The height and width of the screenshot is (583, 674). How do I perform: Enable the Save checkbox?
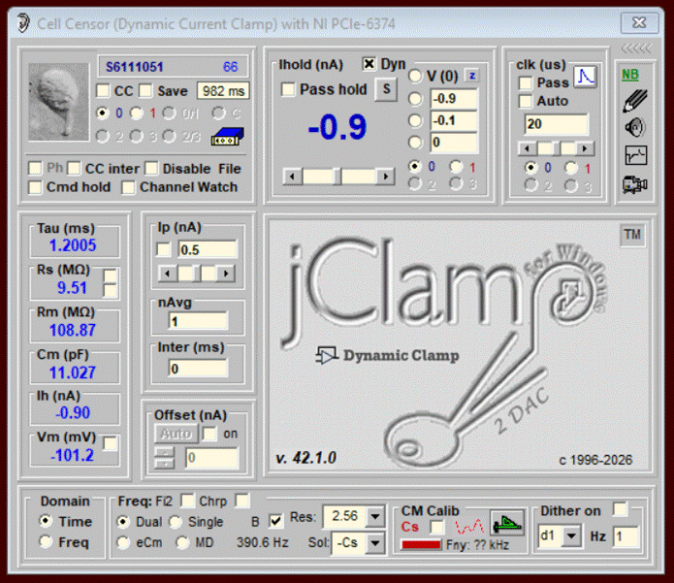[144, 91]
